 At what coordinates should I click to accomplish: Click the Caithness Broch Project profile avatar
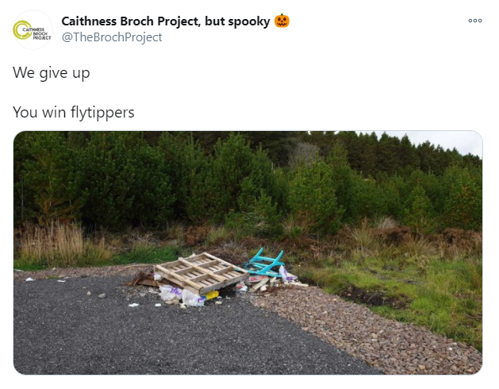[x=33, y=29]
